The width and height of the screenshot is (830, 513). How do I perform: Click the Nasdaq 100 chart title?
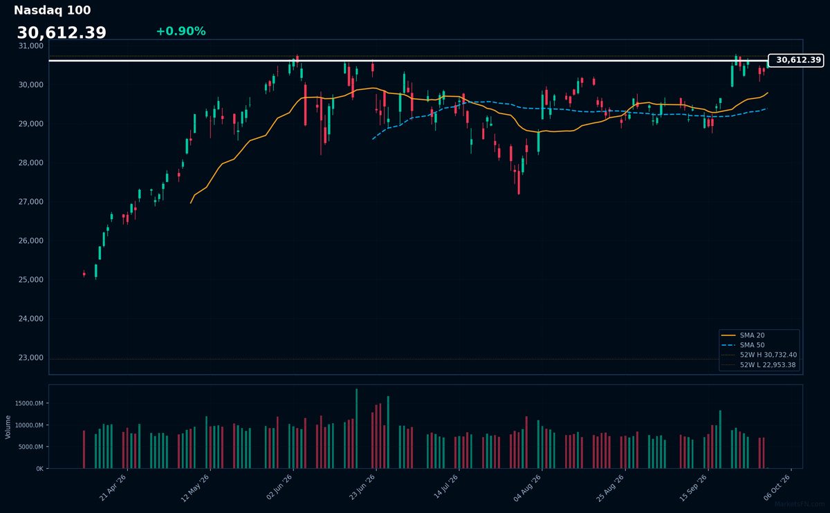pyautogui.click(x=52, y=10)
